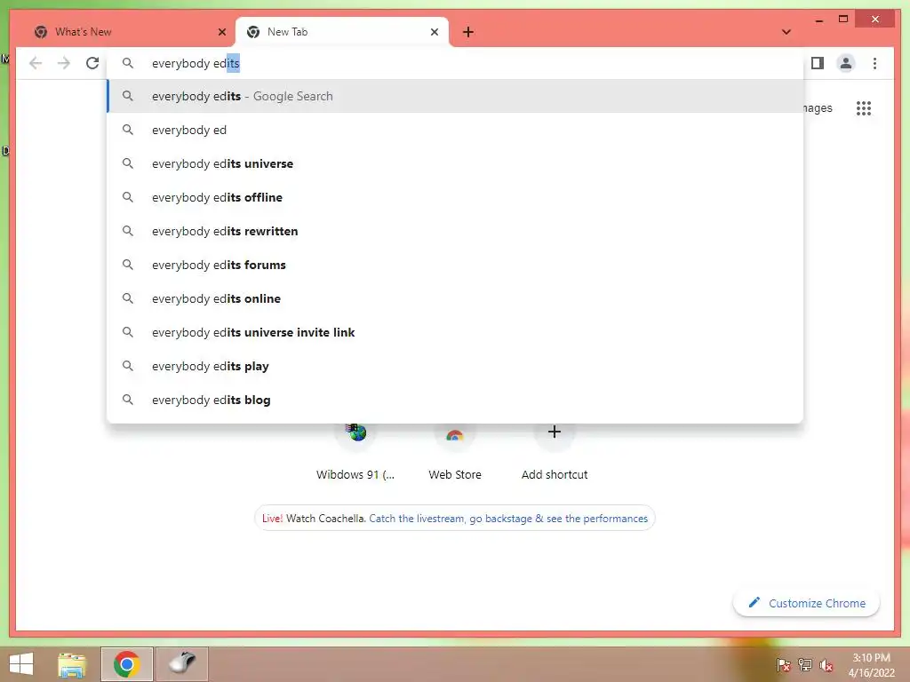910x682 pixels.
Task: Reload the current page
Action: 92,63
